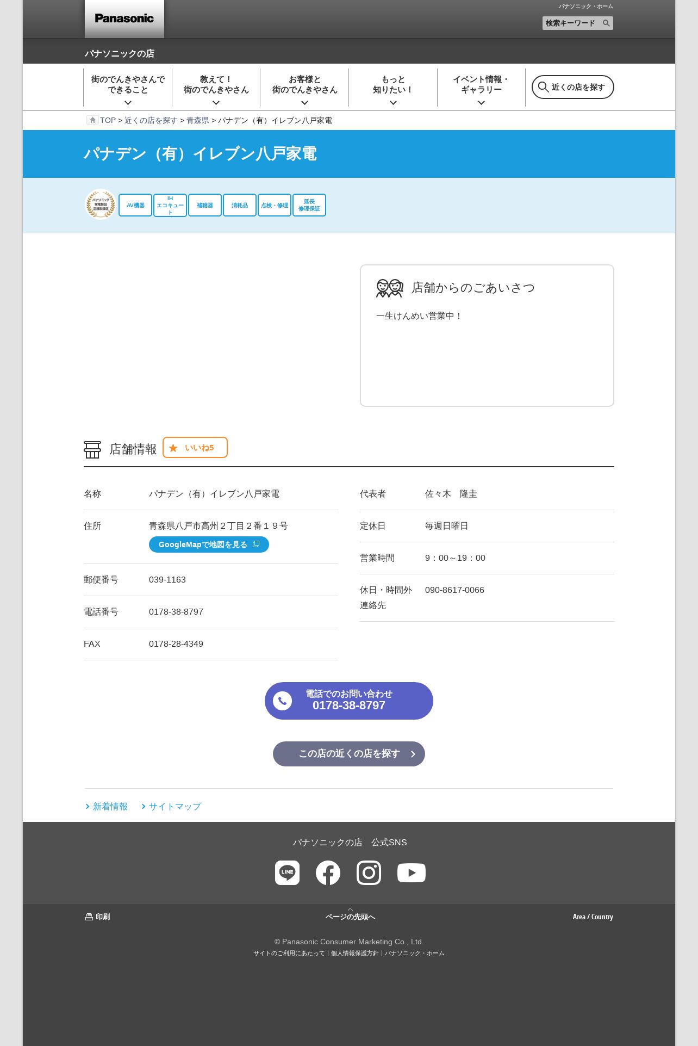Open the 新着情報 link

(110, 806)
